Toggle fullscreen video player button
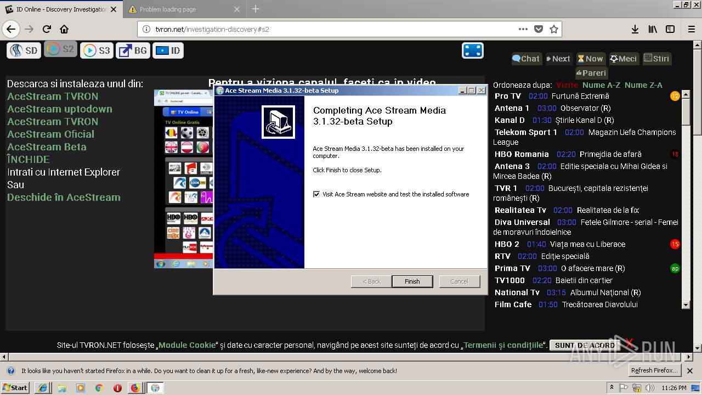Viewport: 702px width, 395px height. pos(473,50)
